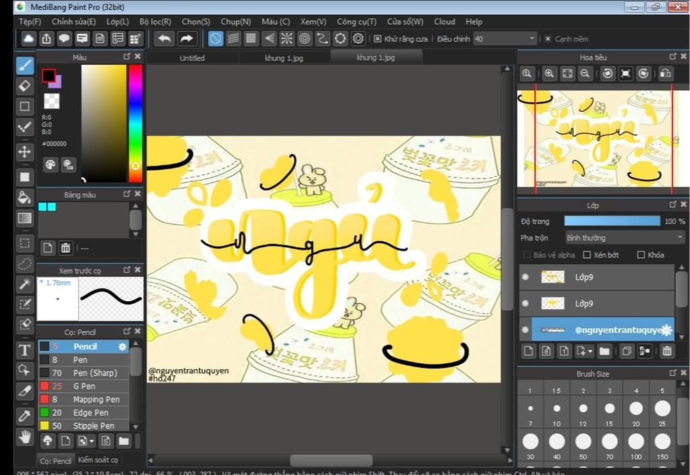Open snap settings gear
The width and height of the screenshot is (690, 475).
tap(358, 38)
